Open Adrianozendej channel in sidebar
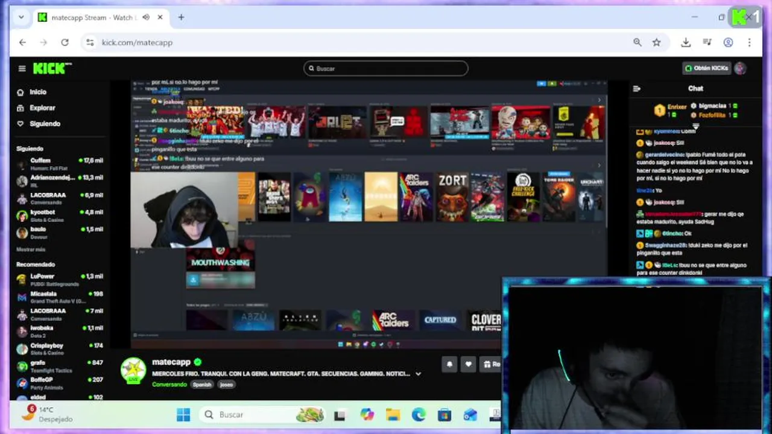Image resolution: width=772 pixels, height=434 pixels. pos(60,180)
